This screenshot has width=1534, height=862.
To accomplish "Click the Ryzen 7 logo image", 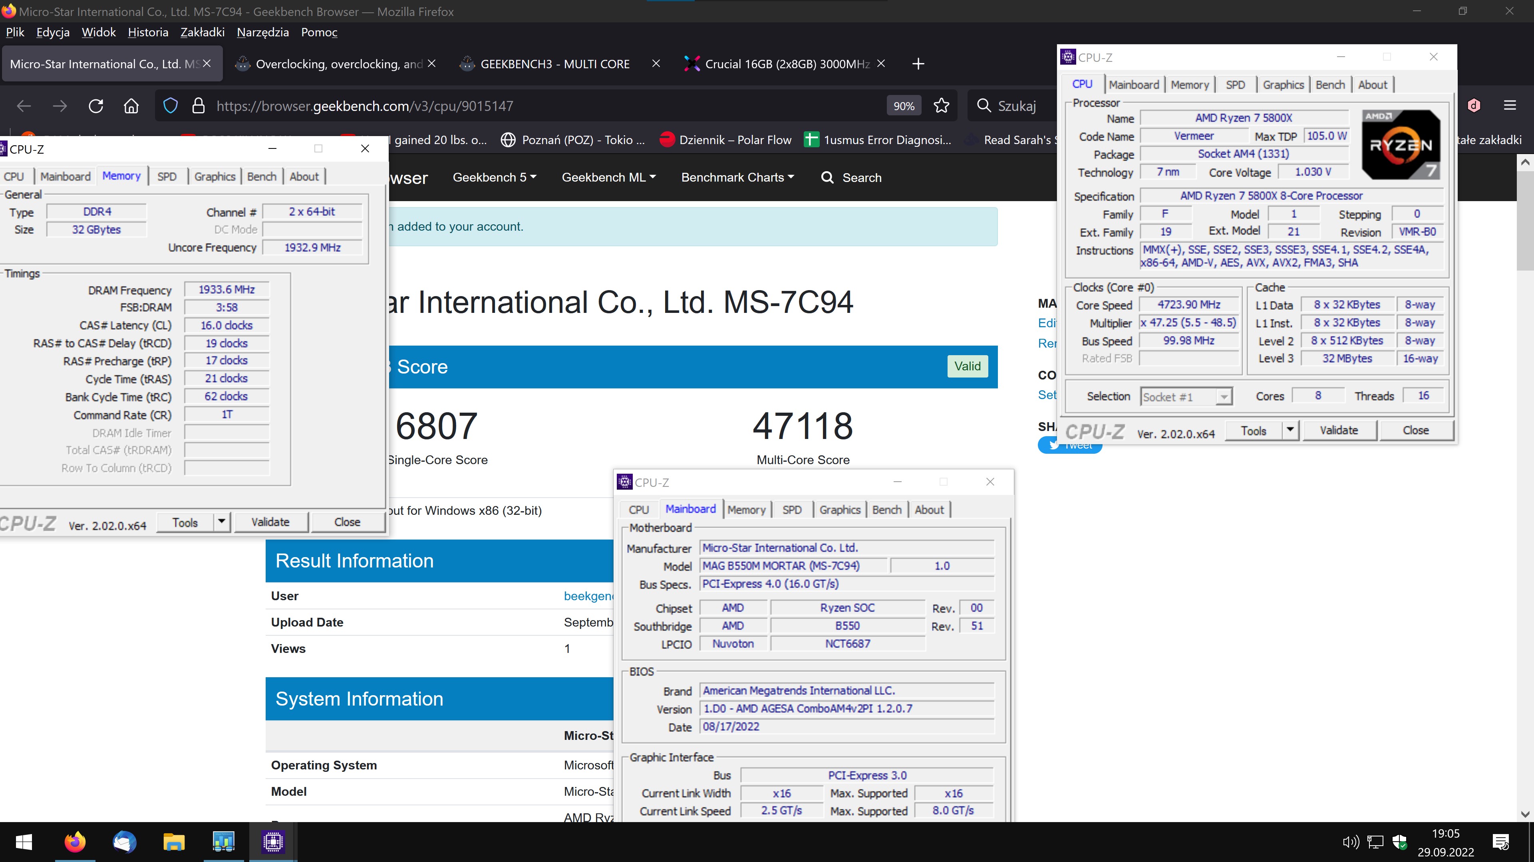I will [x=1401, y=144].
